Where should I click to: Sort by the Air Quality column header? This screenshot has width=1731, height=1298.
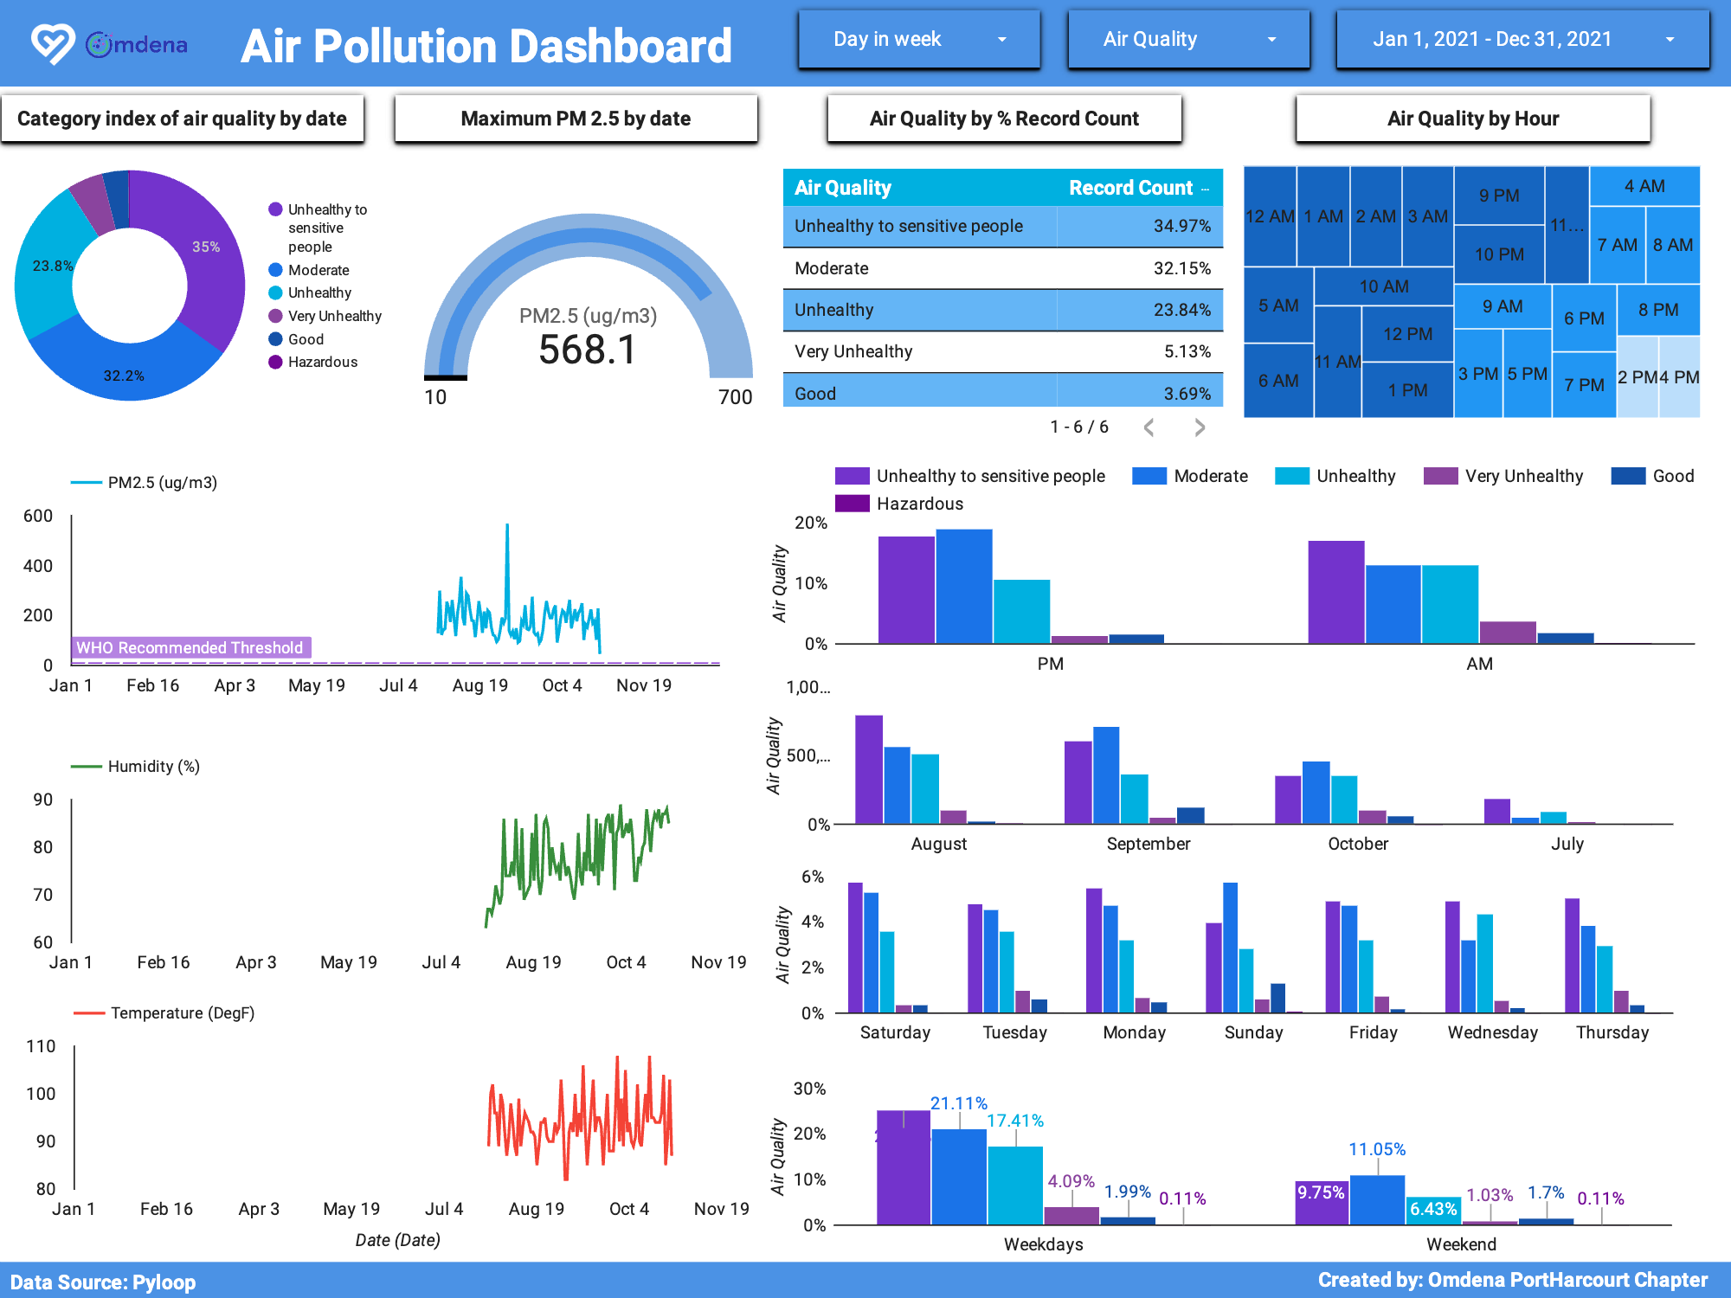843,188
